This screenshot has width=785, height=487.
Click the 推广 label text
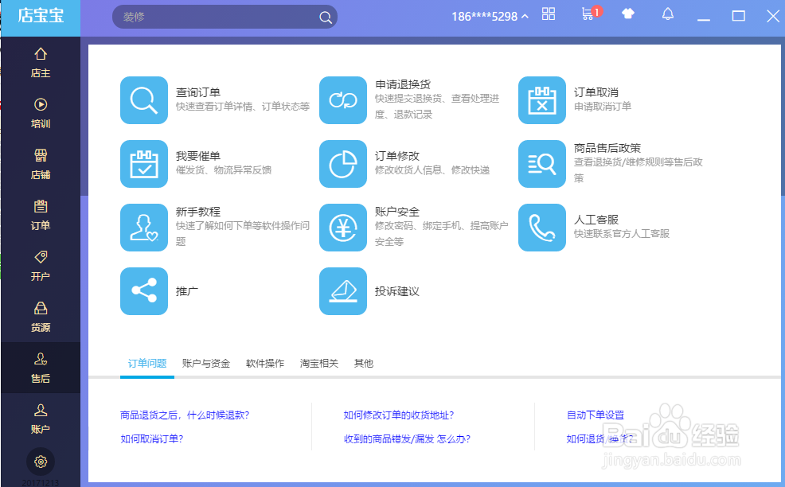pyautogui.click(x=187, y=291)
